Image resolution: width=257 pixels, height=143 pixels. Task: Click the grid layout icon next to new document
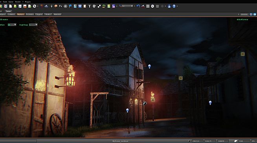click(6, 6)
